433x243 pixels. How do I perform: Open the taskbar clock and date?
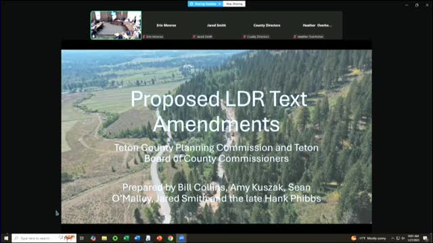pos(413,238)
